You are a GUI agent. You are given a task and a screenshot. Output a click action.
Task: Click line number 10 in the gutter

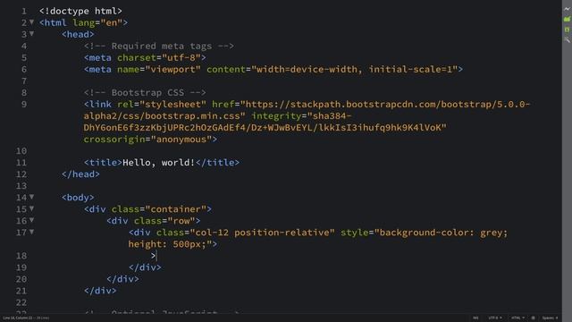21,151
